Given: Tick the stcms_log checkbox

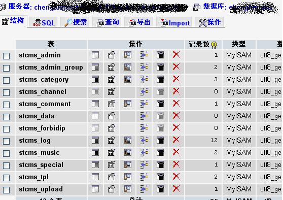Looking at the screenshot, I should pos(6,141).
